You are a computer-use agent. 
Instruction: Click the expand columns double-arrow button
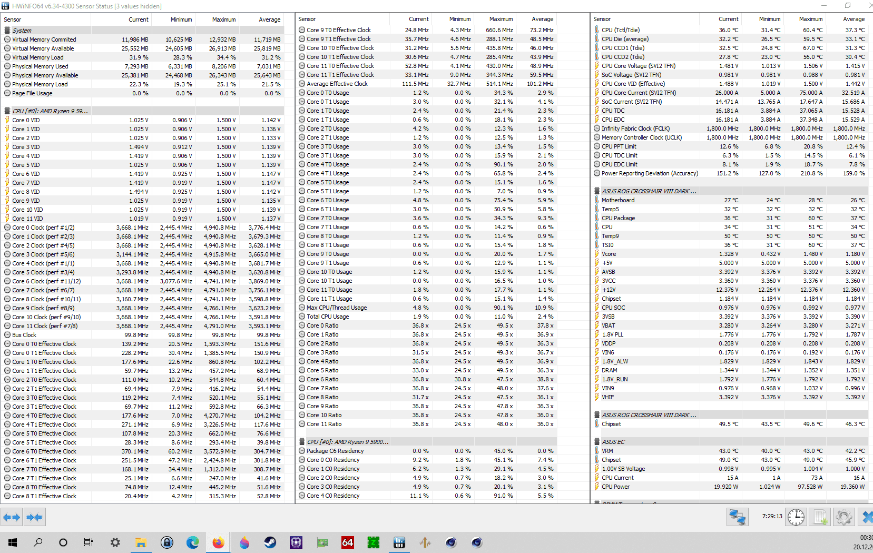(12, 517)
